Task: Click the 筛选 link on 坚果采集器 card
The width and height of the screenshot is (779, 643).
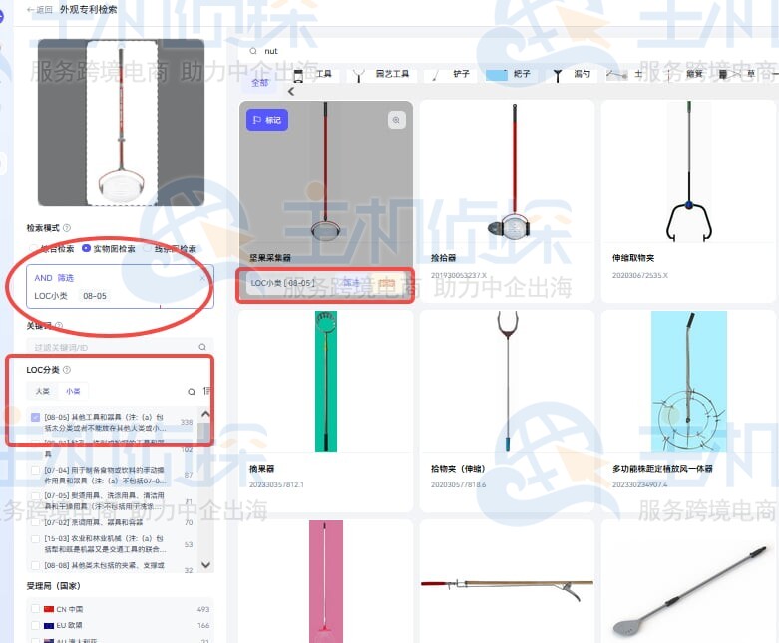Action: tap(351, 283)
